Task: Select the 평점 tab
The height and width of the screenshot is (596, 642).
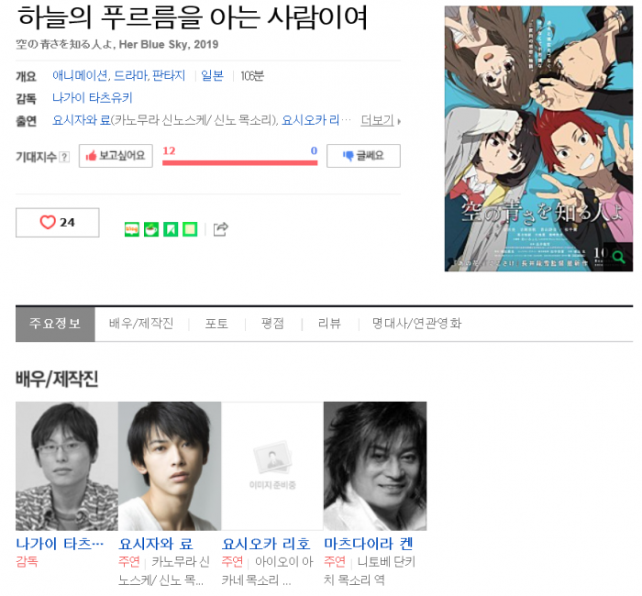Action: (272, 324)
